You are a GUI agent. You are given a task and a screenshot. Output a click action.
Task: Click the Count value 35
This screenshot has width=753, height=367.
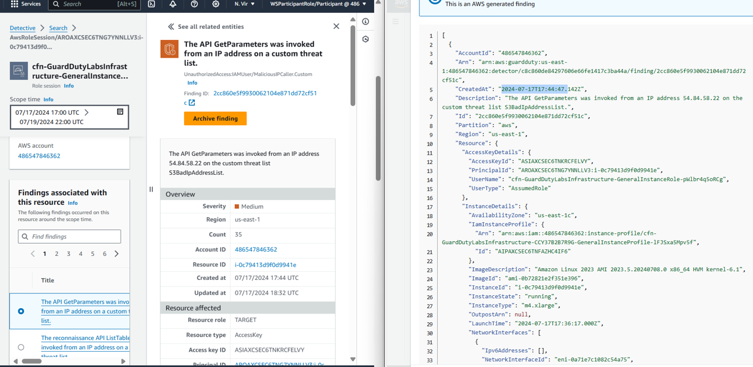point(238,235)
